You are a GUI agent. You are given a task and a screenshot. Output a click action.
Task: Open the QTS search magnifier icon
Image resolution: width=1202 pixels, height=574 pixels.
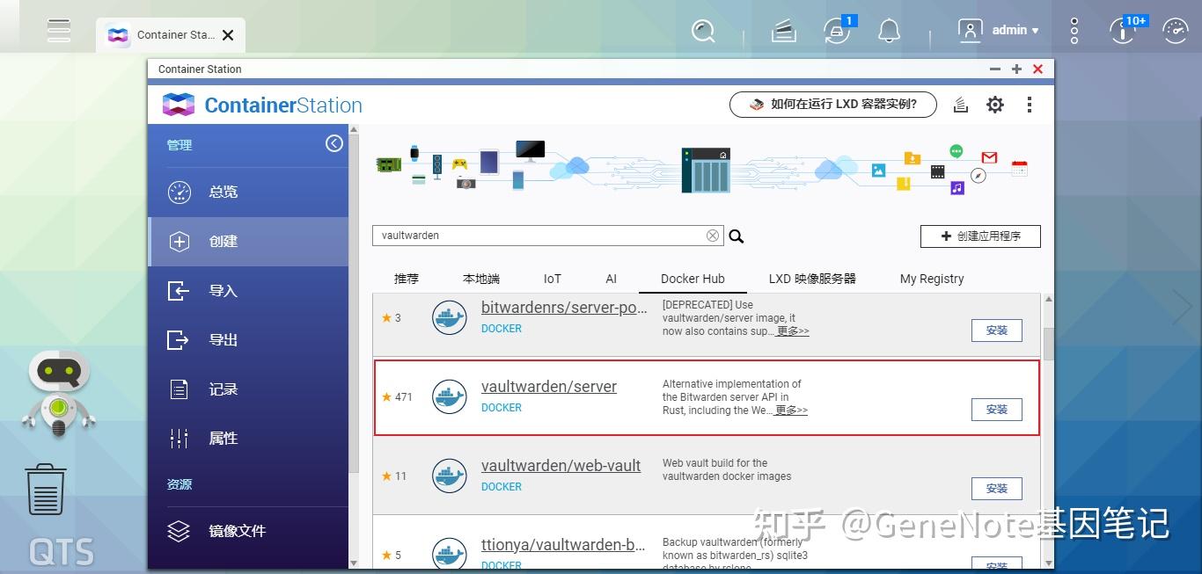pos(703,31)
